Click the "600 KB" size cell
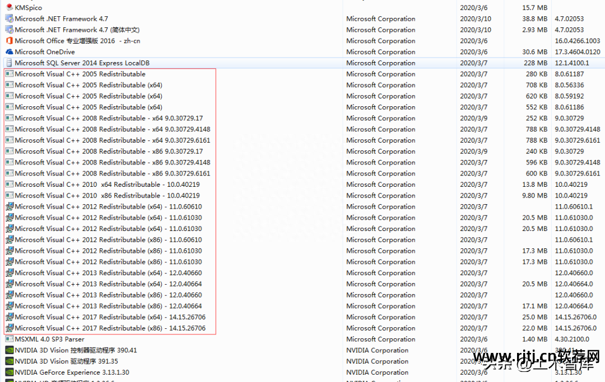 537,173
